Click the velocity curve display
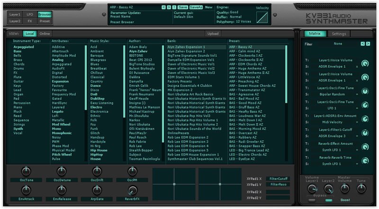This screenshot has height=209, width=379. tap(262, 18)
